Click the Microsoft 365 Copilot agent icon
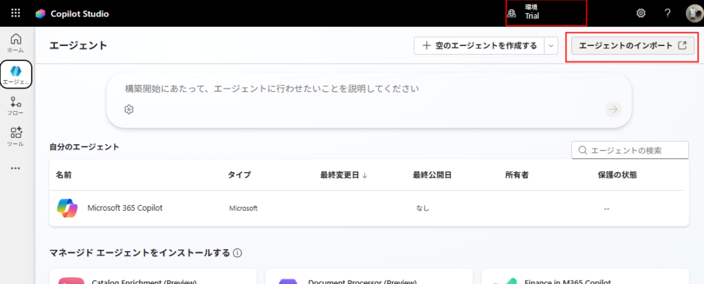The width and height of the screenshot is (704, 284). (x=67, y=208)
